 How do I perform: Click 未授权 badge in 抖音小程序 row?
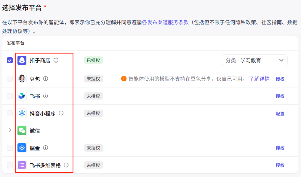[94, 113]
